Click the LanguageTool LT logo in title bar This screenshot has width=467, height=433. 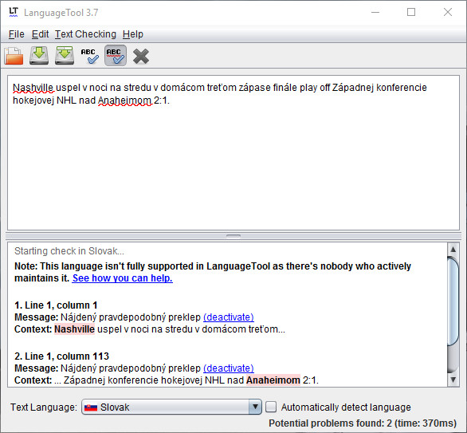click(14, 12)
